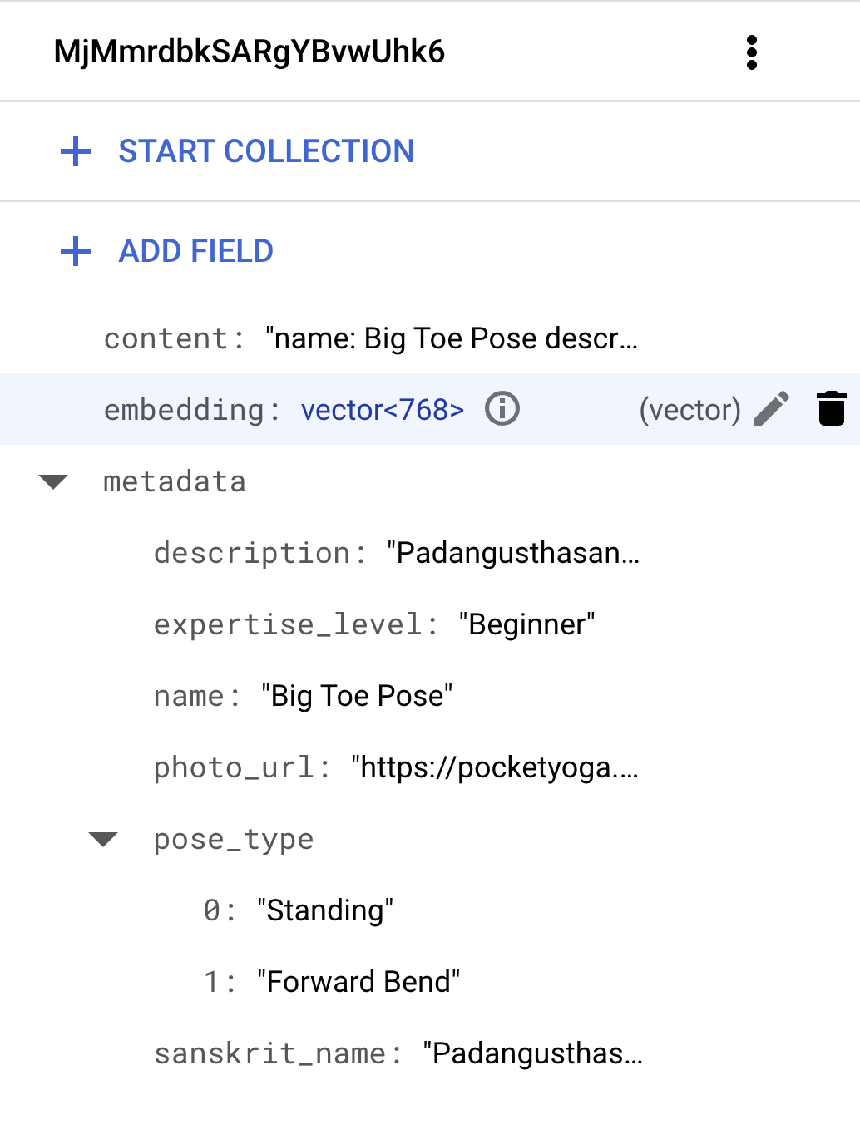Screen dimensions: 860x1134
Task: Select the expertise_level "Beginner" field
Action: click(526, 624)
